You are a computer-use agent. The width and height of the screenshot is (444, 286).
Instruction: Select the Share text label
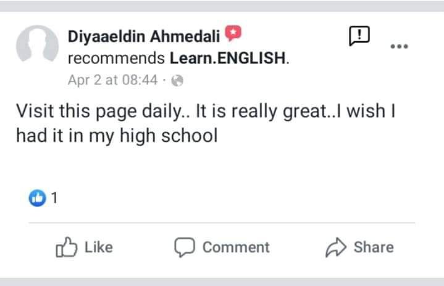point(374,247)
